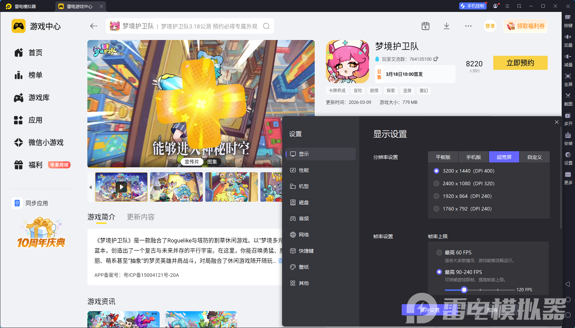Open 其他 settings category
The width and height of the screenshot is (575, 328).
(x=321, y=283)
